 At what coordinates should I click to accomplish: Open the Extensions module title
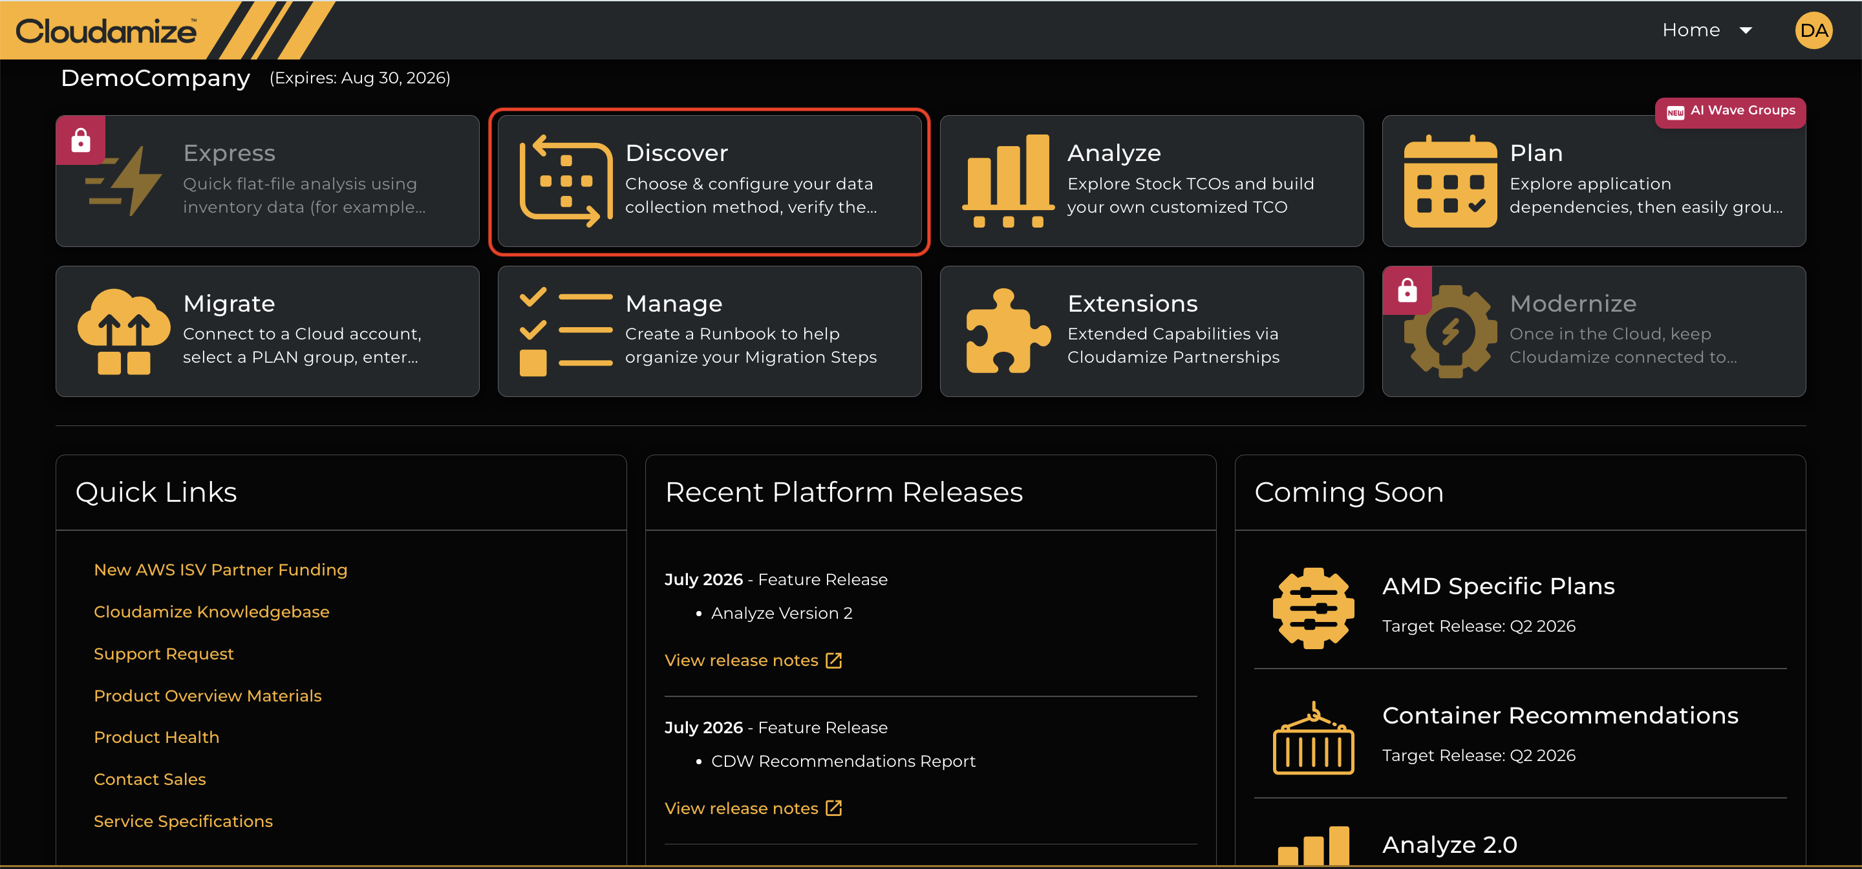1133,304
